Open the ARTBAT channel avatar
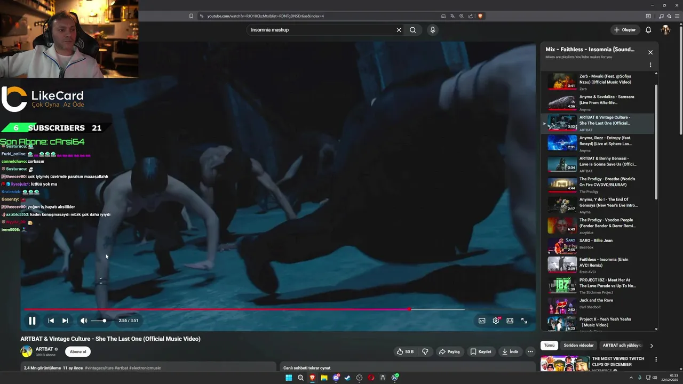 click(x=26, y=351)
